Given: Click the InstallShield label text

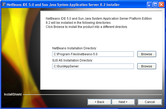Looking at the screenshot, I should tap(13, 94).
